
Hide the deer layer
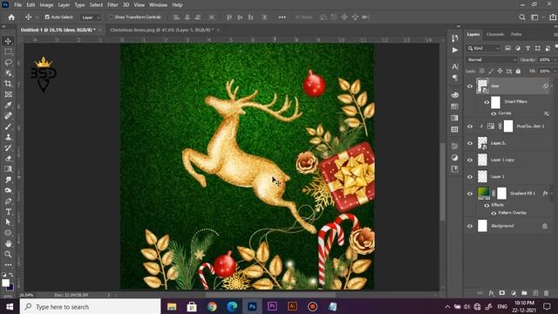coord(470,86)
